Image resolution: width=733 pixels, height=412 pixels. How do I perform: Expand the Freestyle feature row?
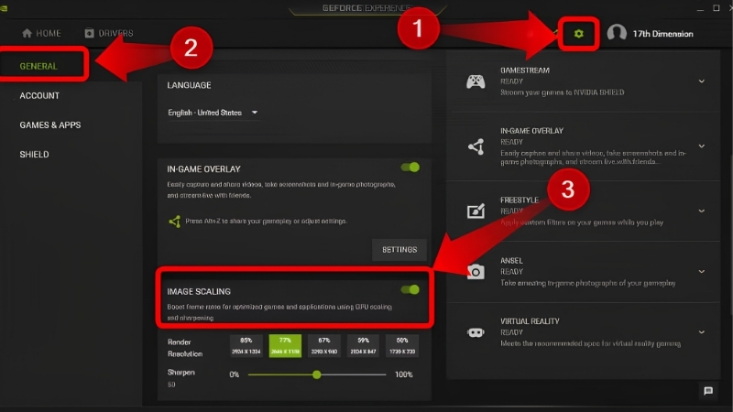coord(702,211)
